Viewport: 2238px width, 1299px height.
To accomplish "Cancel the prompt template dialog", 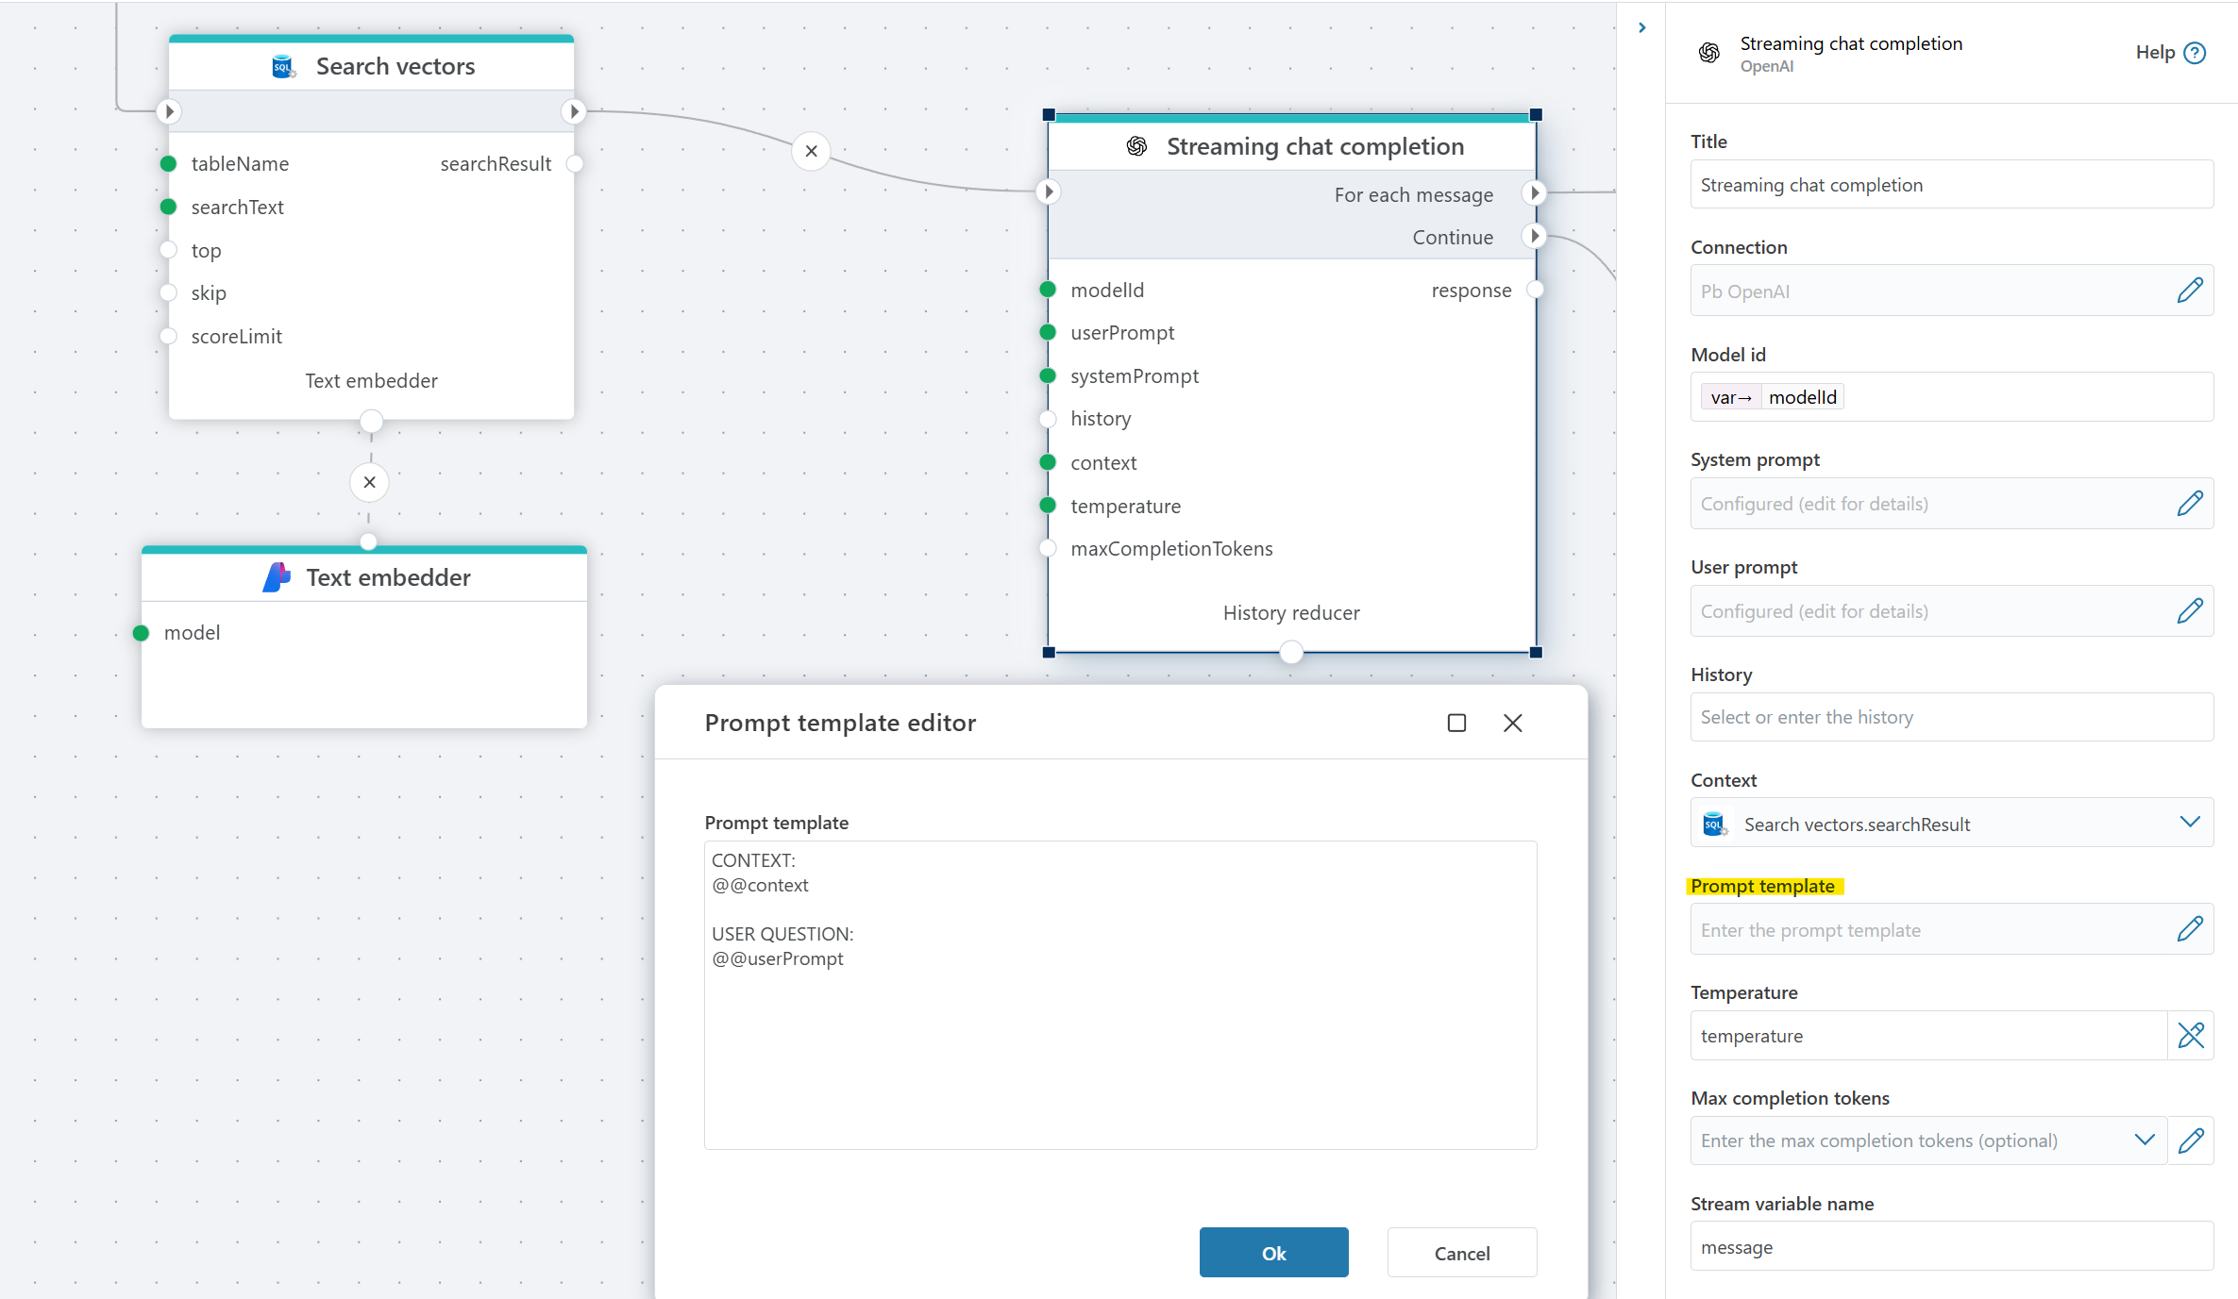I will pyautogui.click(x=1461, y=1253).
